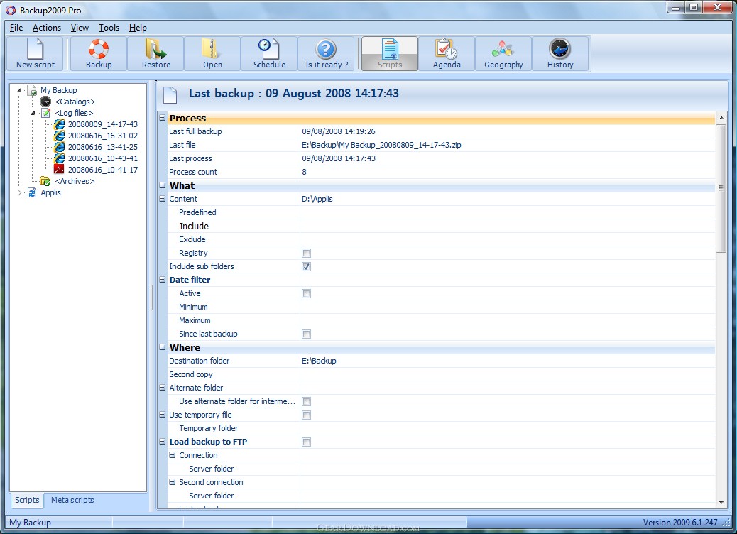The image size is (737, 534).
Task: Select the Second copy property row
Action: [442, 375]
